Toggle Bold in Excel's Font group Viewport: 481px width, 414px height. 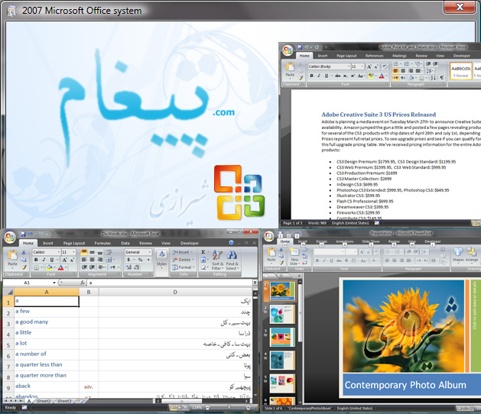[x=36, y=260]
